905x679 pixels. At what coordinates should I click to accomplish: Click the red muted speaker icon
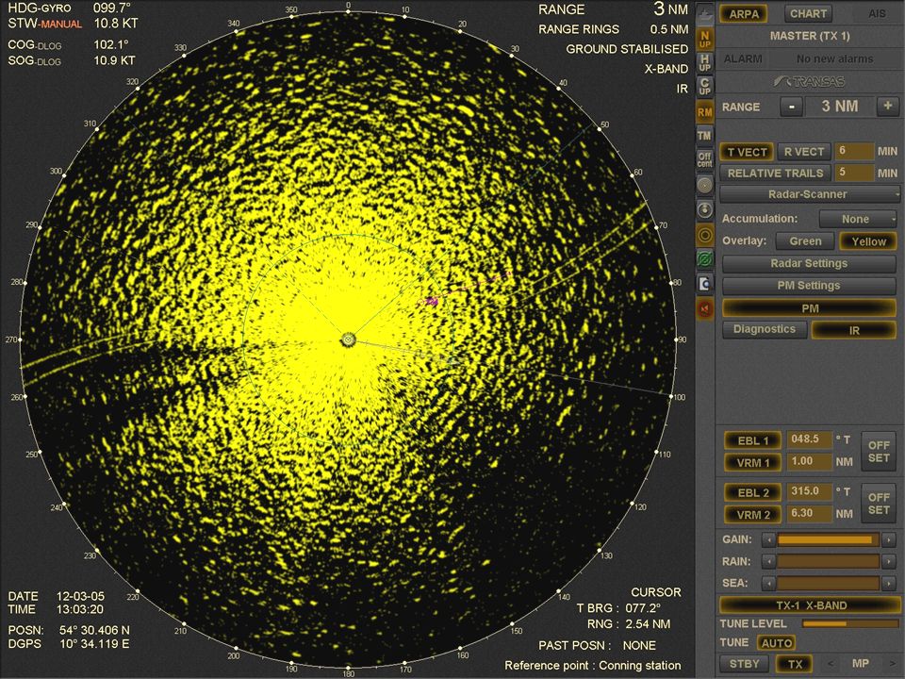705,309
